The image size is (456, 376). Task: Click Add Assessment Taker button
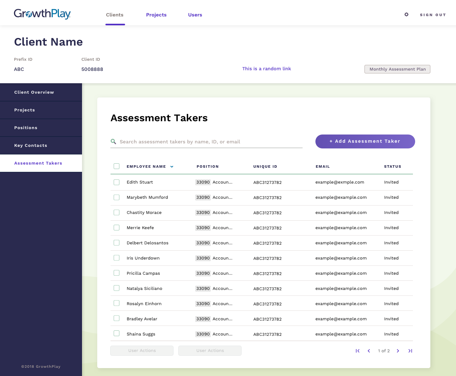[365, 141]
